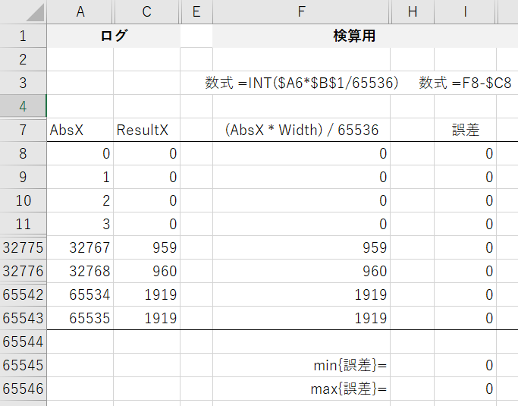
Task: Click the ログ heading cell
Action: coord(114,36)
